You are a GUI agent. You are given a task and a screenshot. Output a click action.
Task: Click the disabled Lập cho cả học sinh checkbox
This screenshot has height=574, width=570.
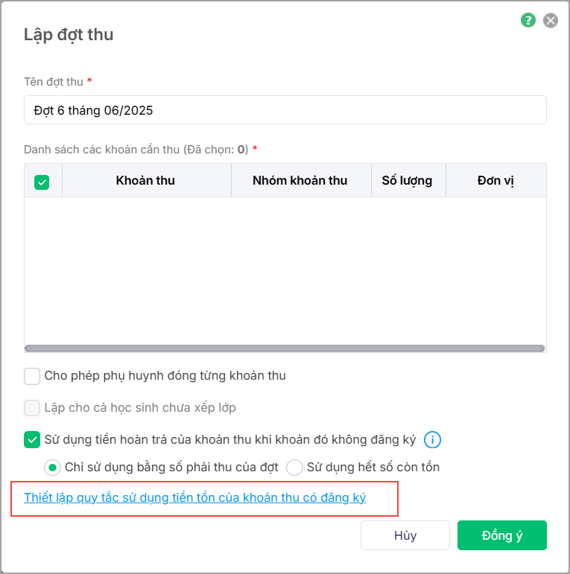click(32, 408)
